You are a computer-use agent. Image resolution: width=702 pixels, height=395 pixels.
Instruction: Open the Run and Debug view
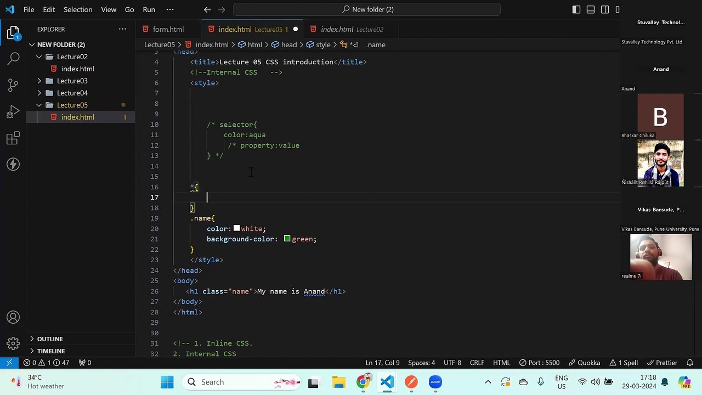click(14, 111)
